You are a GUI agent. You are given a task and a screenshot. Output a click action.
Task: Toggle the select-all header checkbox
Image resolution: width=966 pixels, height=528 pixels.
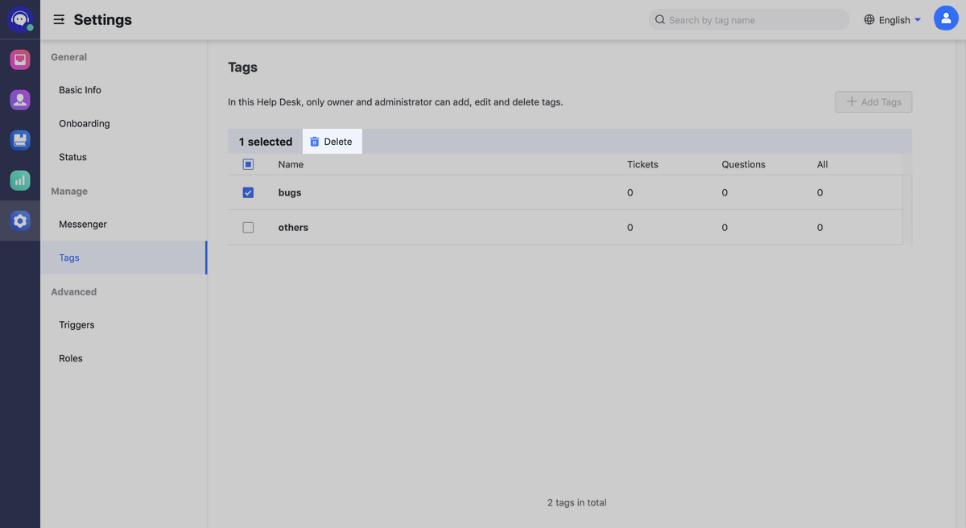point(248,164)
